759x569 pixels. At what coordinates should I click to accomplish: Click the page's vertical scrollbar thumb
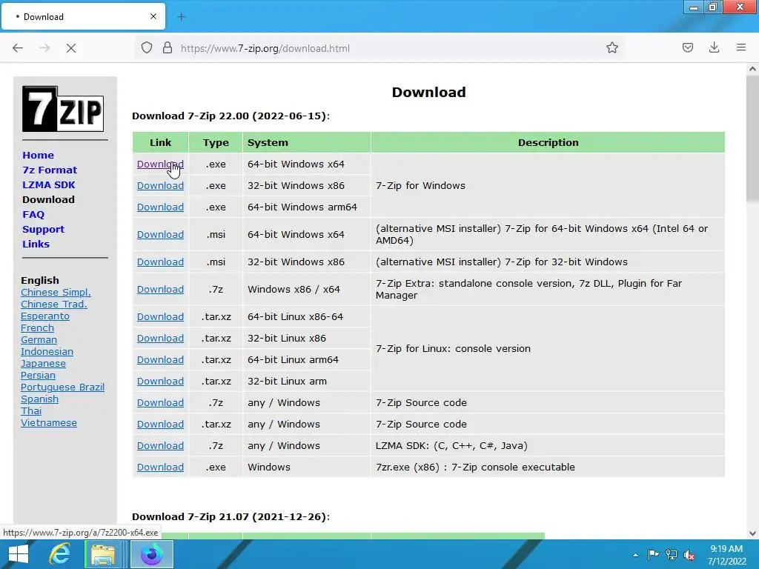[x=752, y=138]
